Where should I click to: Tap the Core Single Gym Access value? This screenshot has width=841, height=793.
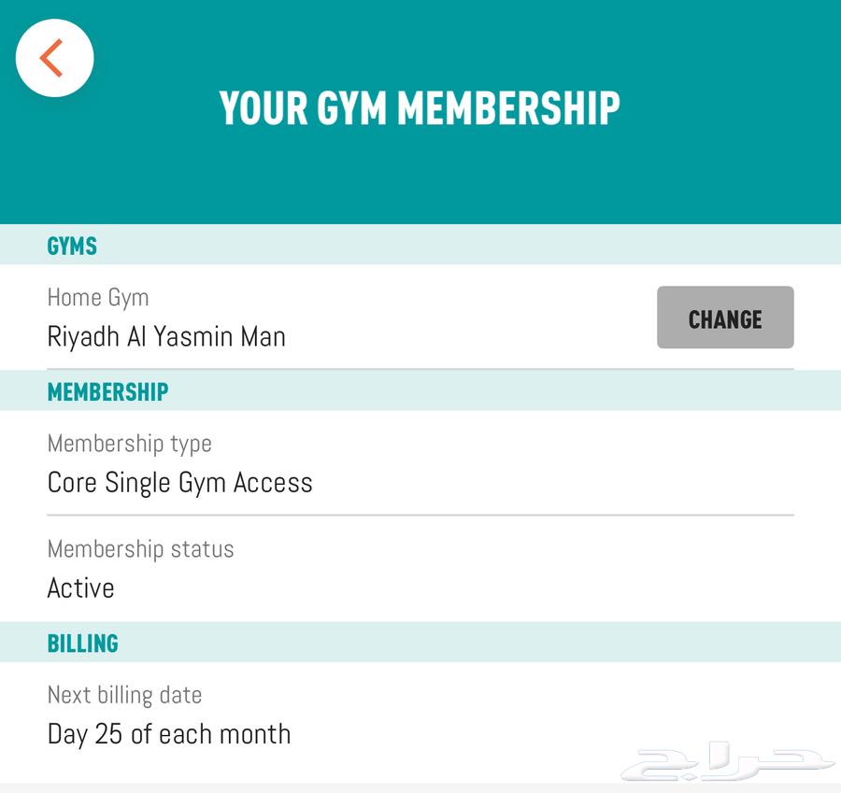click(x=179, y=482)
